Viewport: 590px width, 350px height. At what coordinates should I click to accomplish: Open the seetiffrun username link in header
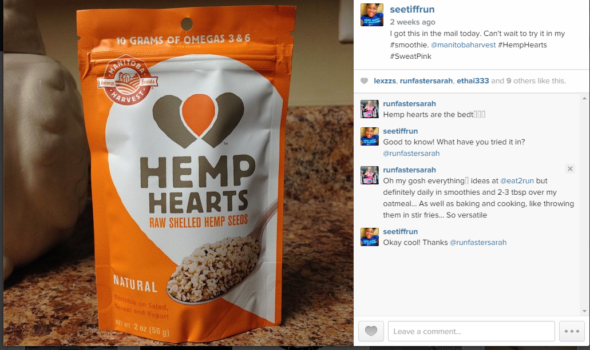tap(412, 9)
